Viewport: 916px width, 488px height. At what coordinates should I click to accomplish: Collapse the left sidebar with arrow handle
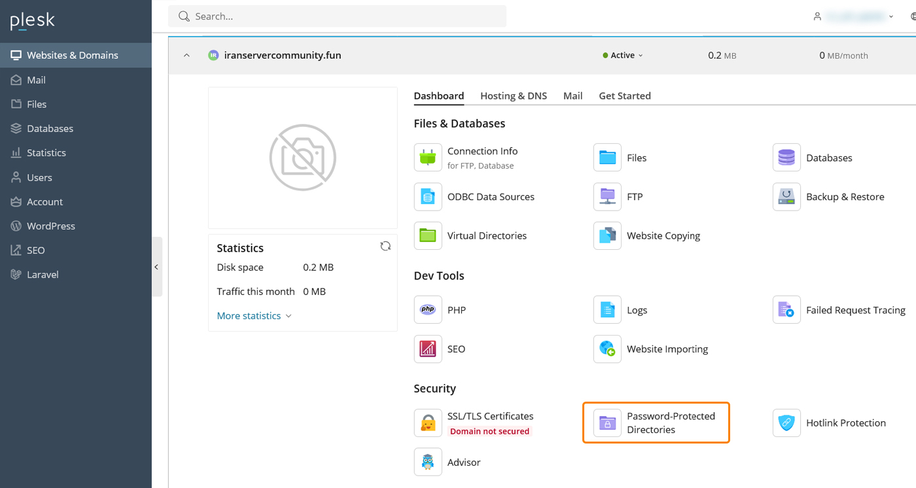coord(156,267)
